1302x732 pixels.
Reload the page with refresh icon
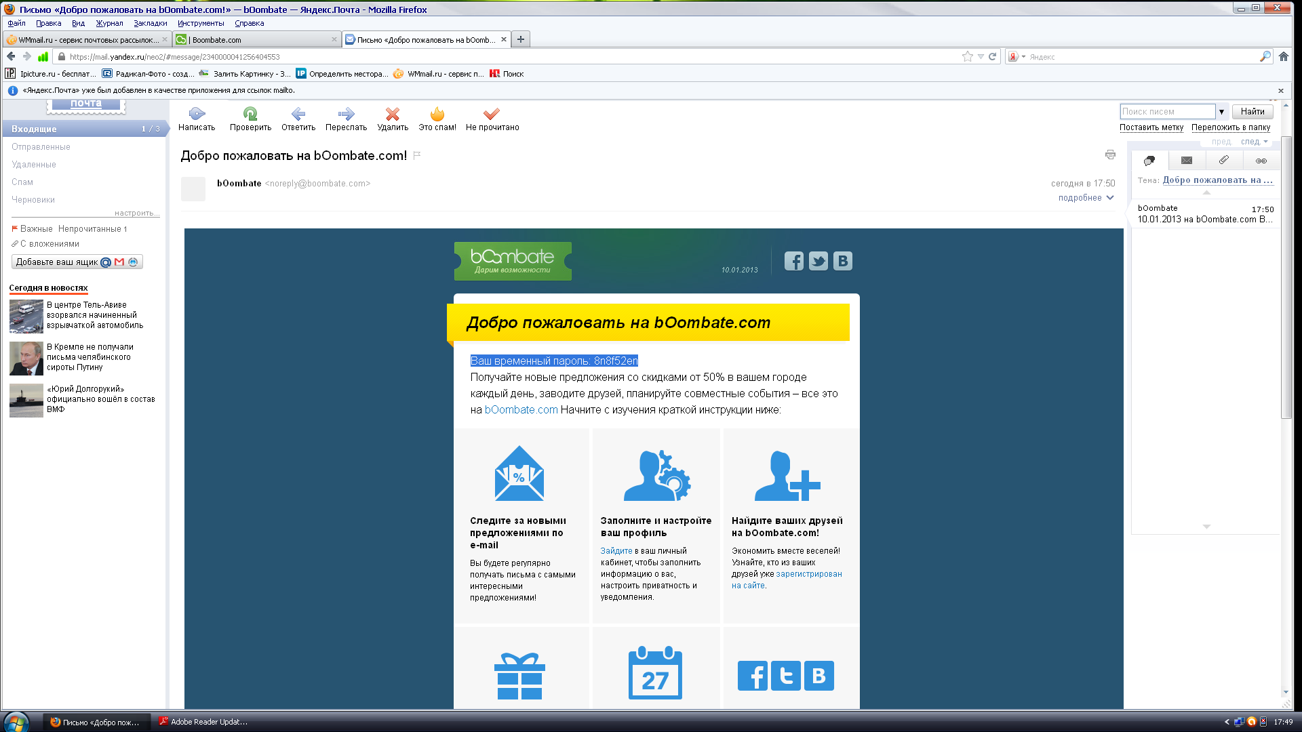pyautogui.click(x=992, y=56)
